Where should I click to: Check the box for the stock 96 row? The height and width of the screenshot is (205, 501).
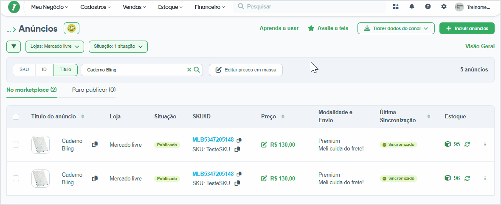click(16, 178)
